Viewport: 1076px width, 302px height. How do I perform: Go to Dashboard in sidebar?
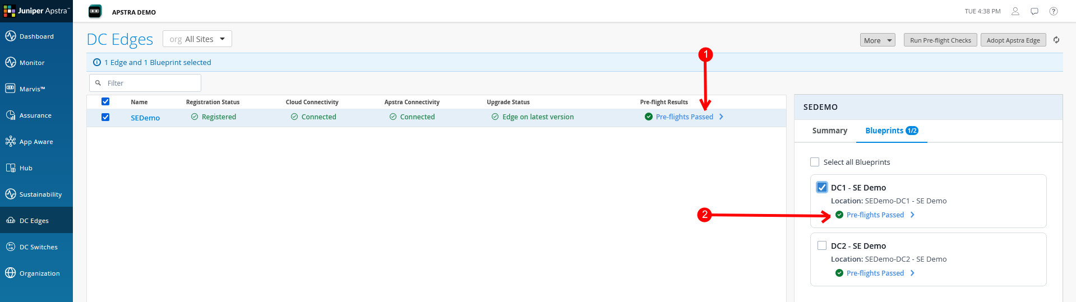pyautogui.click(x=36, y=36)
